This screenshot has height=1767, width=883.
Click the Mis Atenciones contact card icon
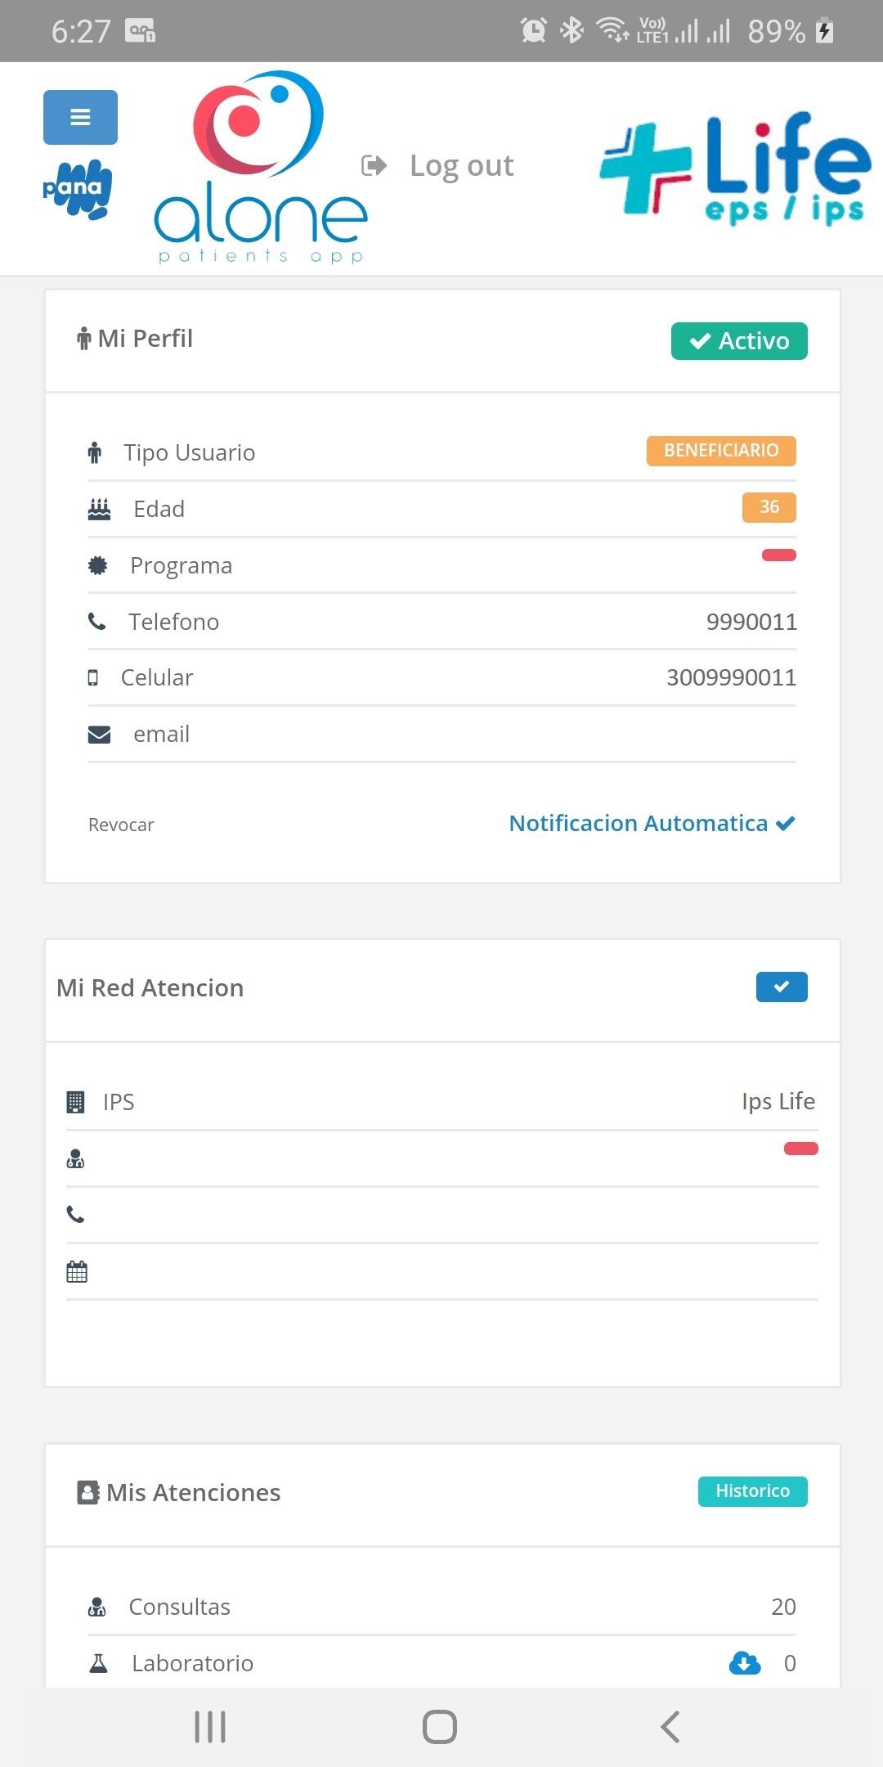click(88, 1492)
